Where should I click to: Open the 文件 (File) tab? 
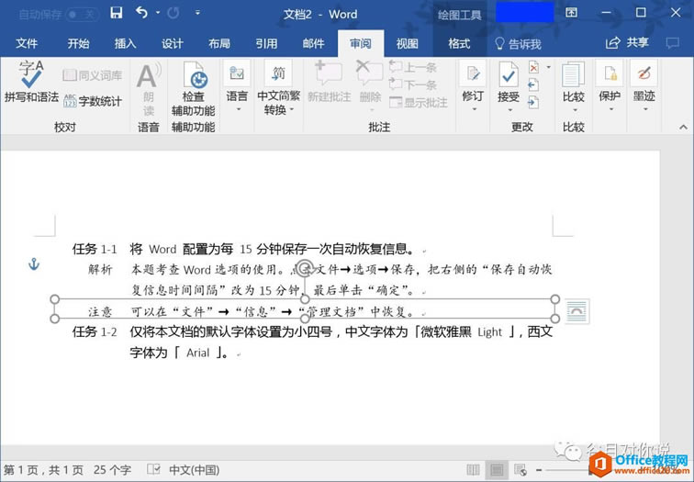27,43
